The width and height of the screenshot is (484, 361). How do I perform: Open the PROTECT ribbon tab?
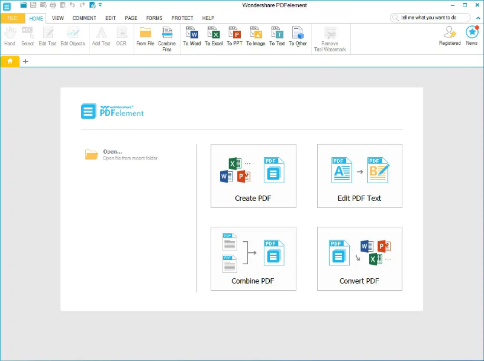[182, 18]
